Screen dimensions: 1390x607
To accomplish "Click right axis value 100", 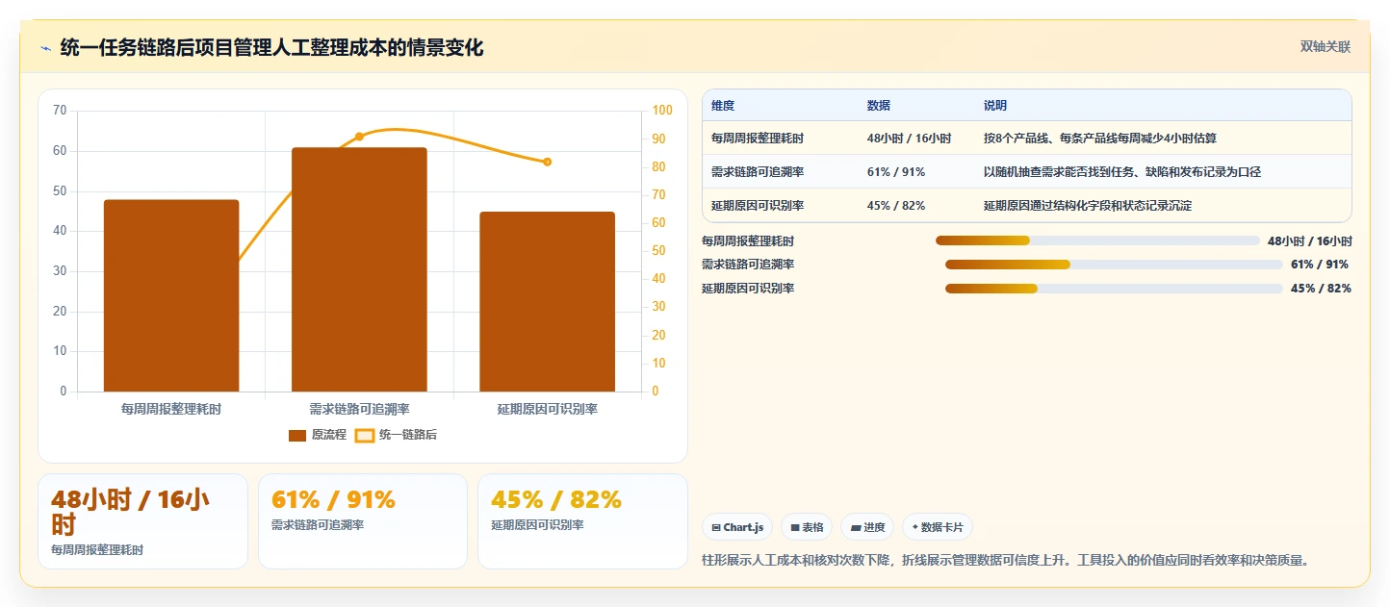I will [662, 111].
